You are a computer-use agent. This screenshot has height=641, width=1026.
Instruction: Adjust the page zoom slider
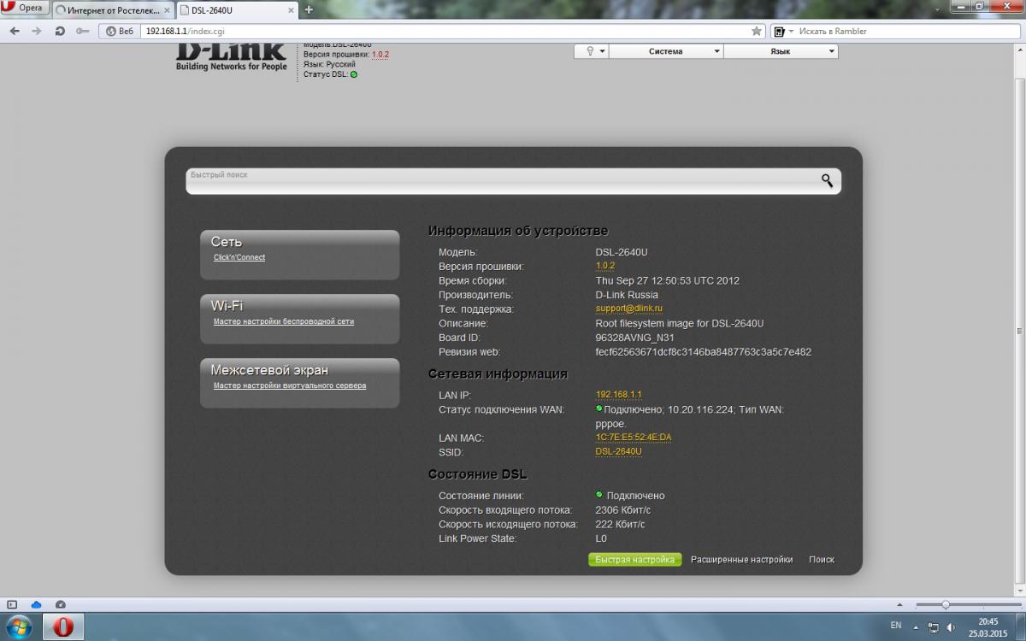(946, 604)
